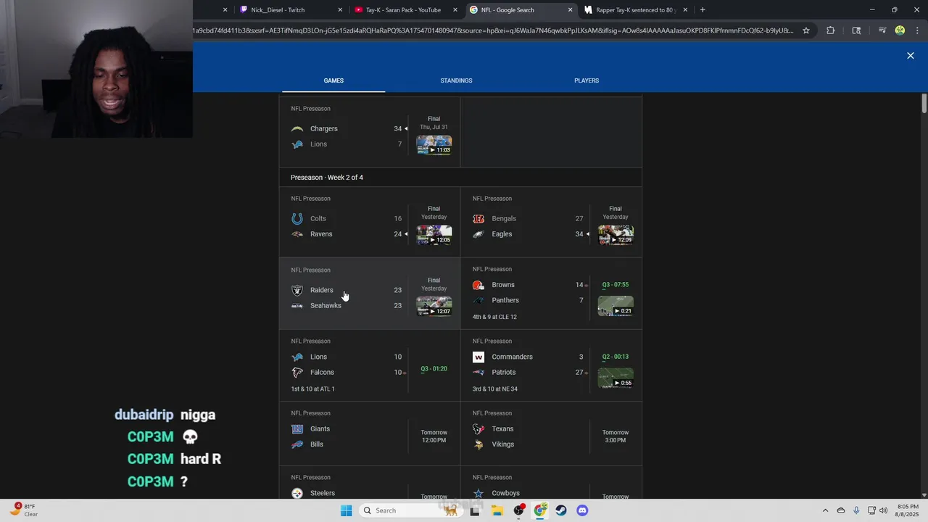This screenshot has width=928, height=522.
Task: Bookmark this page with star icon
Action: [806, 30]
